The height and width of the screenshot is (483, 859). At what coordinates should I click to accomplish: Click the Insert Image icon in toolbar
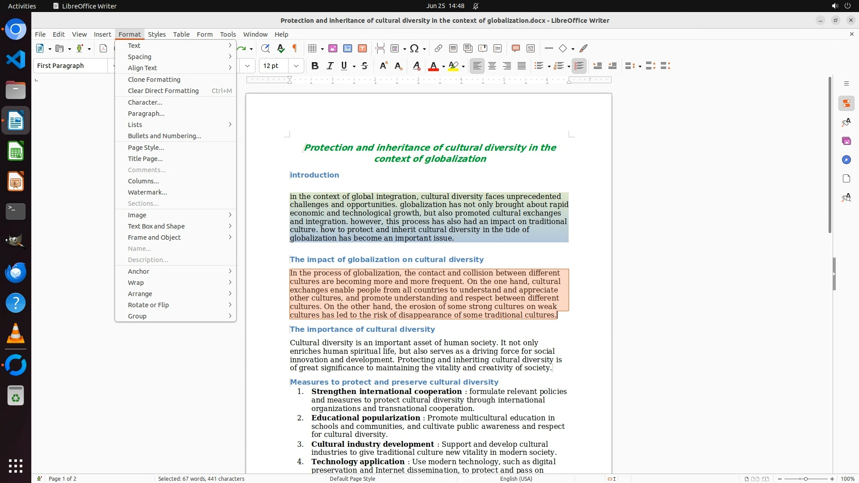click(x=333, y=48)
